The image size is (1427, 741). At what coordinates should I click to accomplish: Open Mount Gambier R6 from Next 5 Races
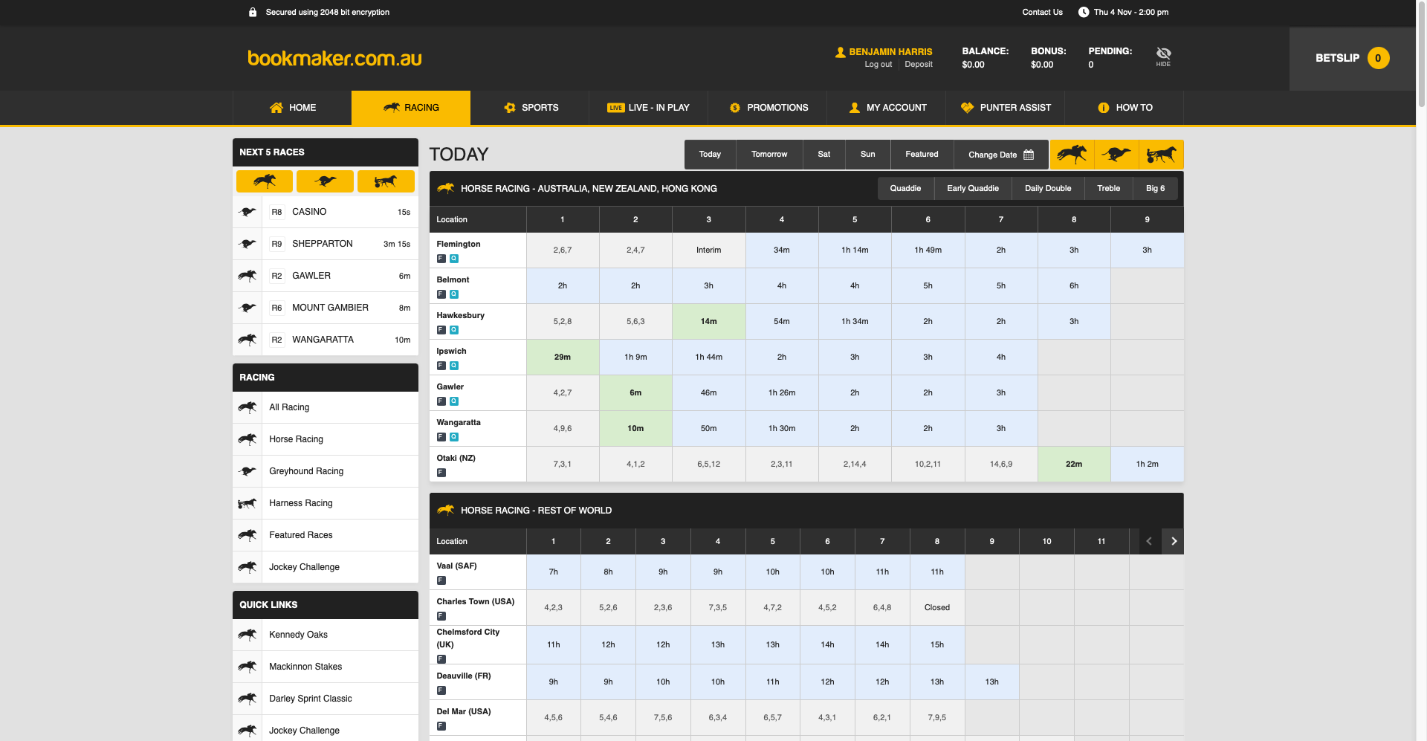click(326, 308)
